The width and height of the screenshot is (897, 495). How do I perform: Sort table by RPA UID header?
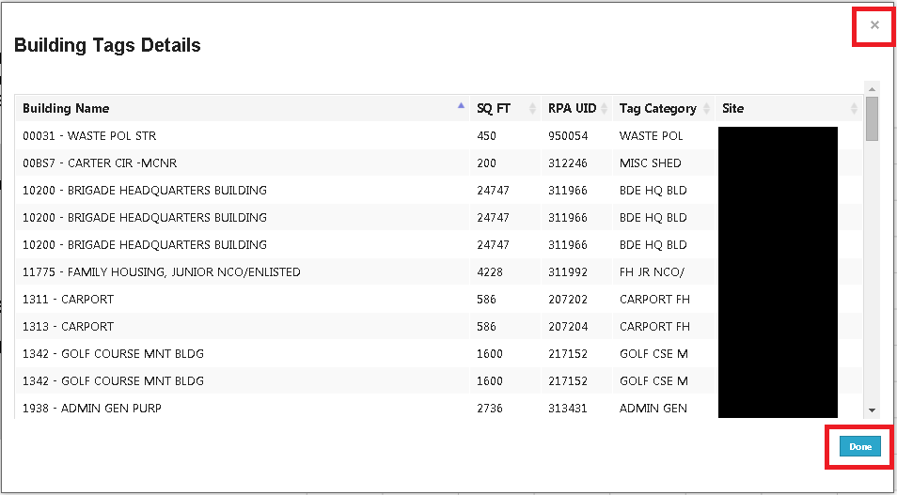(576, 108)
